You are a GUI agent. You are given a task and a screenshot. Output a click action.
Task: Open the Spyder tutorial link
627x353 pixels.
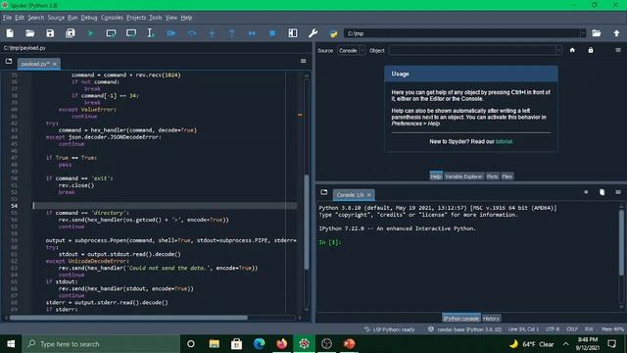pos(504,141)
